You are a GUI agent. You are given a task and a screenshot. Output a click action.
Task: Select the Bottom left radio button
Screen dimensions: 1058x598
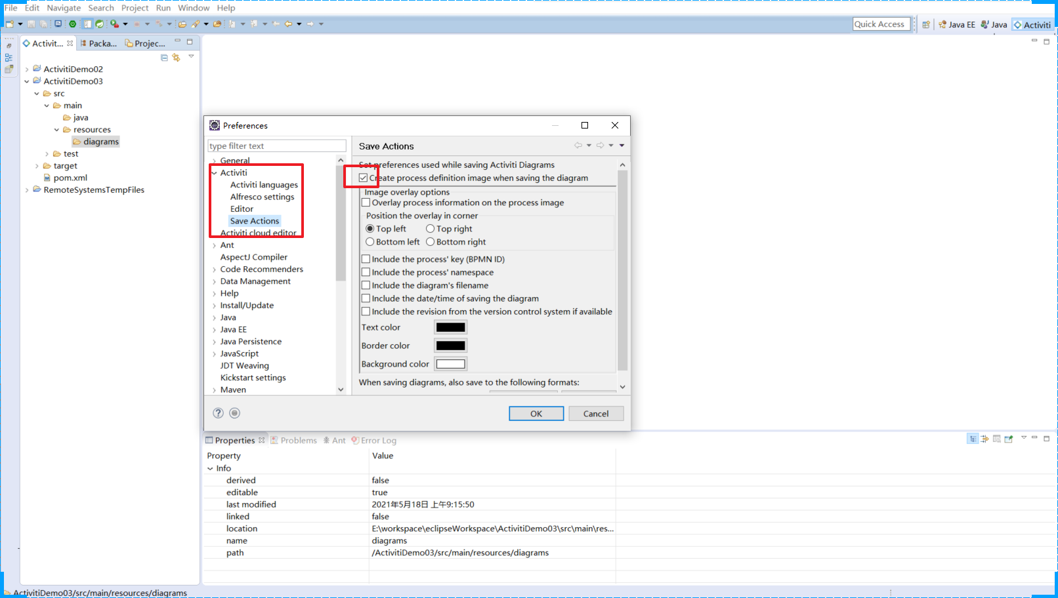[x=370, y=242]
